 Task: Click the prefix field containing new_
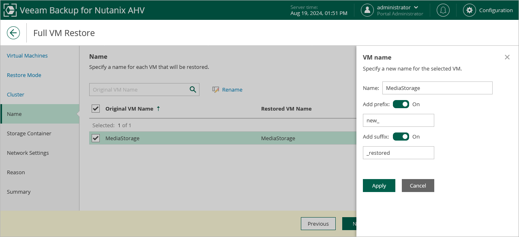[399, 120]
